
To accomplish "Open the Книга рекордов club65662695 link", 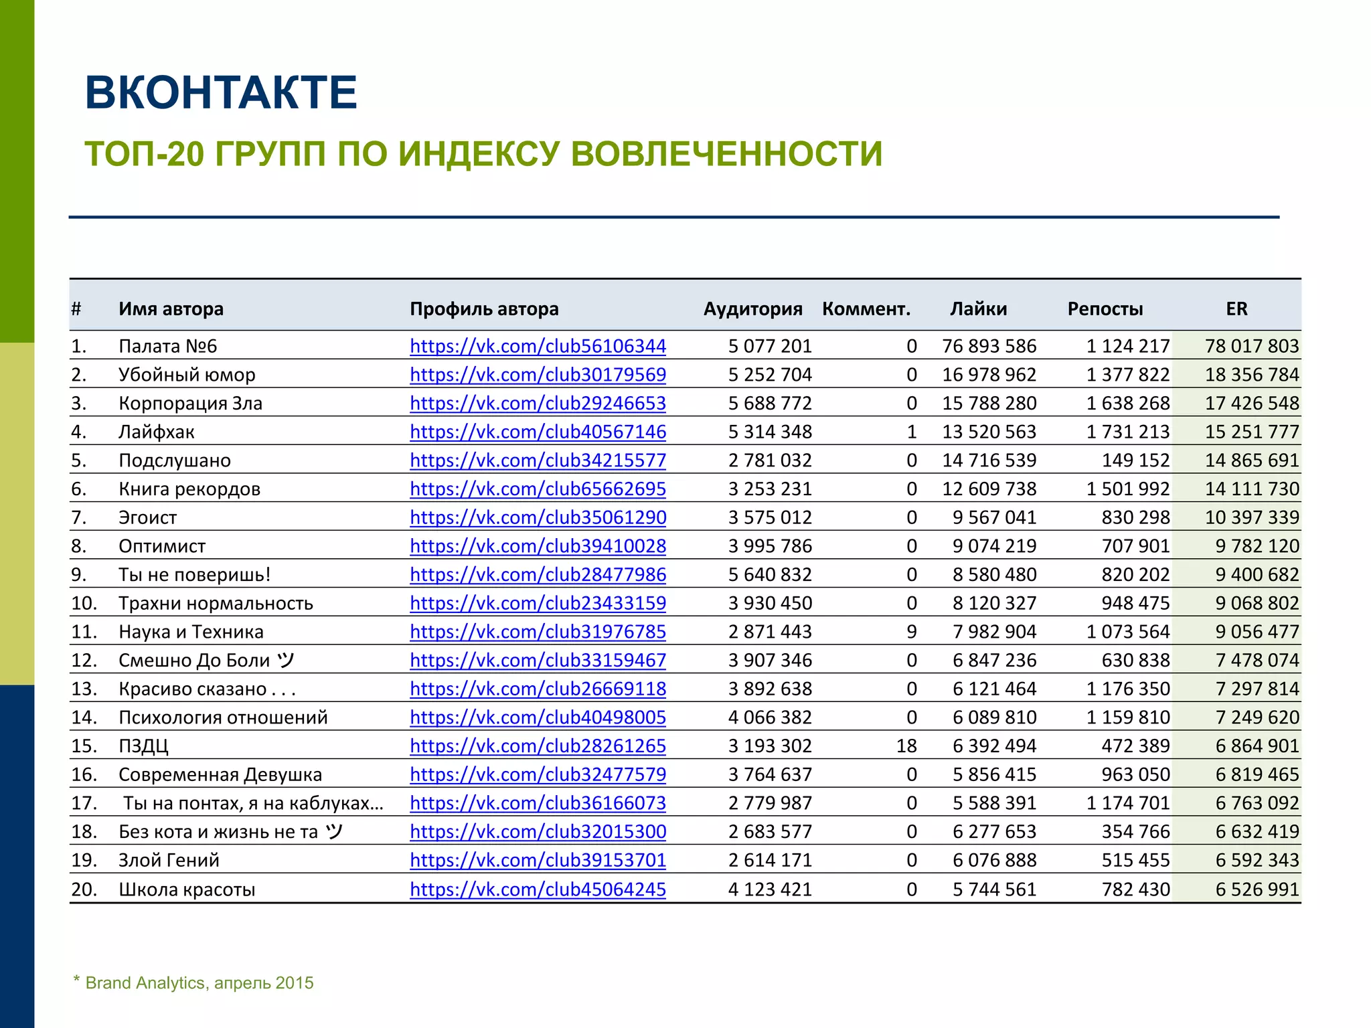I will click(x=538, y=489).
